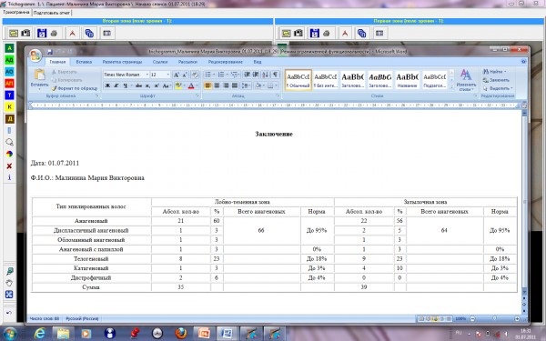Viewport: 546px width, 341px height.
Task: Select the brown 'Д' hair type marker
Action: [9, 118]
